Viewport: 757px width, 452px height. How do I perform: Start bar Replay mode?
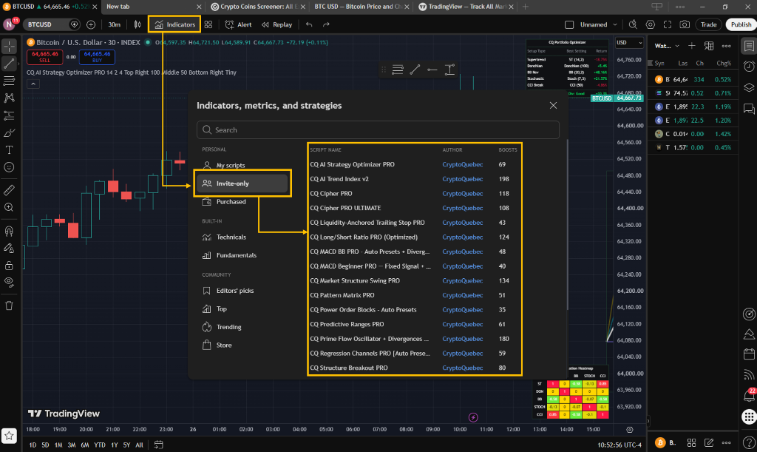click(277, 24)
